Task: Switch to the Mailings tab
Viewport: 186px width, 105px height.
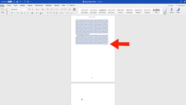Action: [x=49, y=5]
